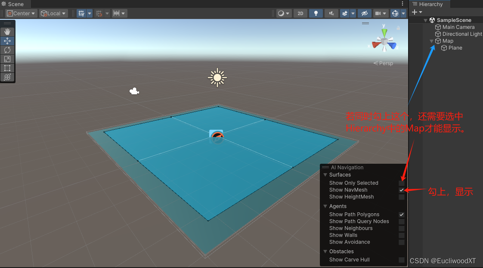Open gizmos dropdown arrow
This screenshot has height=268, width=483.
point(403,13)
